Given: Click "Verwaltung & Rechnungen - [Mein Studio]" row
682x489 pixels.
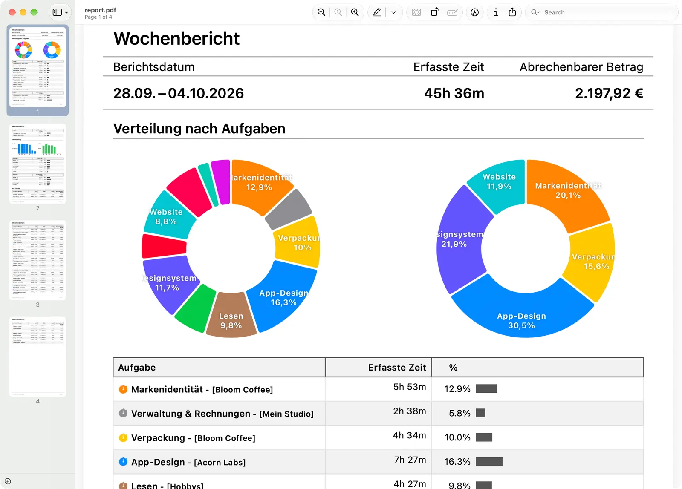Looking at the screenshot, I should pos(378,413).
